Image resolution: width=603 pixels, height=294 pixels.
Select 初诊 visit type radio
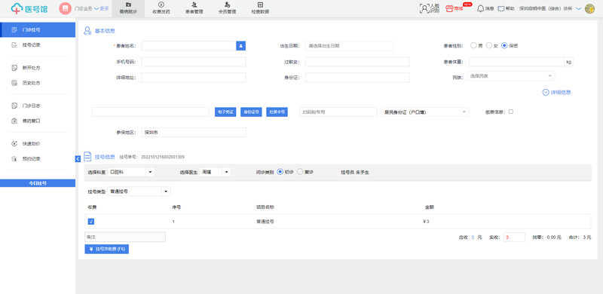coord(280,172)
